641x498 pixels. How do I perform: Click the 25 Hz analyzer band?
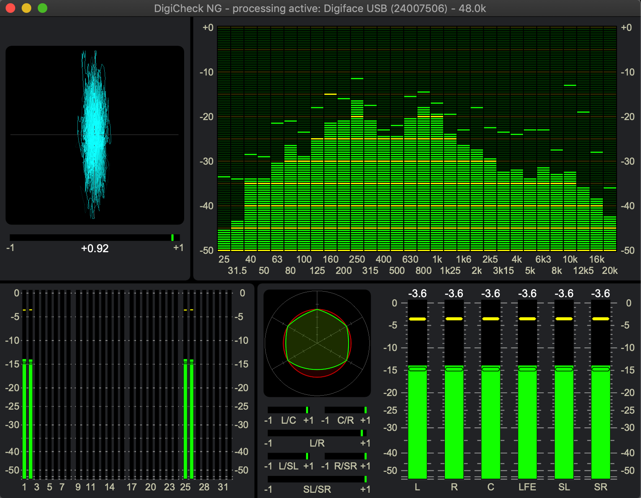click(x=224, y=240)
